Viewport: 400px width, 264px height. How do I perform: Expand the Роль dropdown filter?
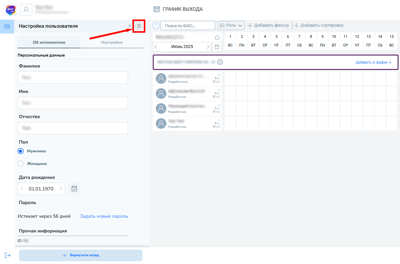click(x=231, y=25)
